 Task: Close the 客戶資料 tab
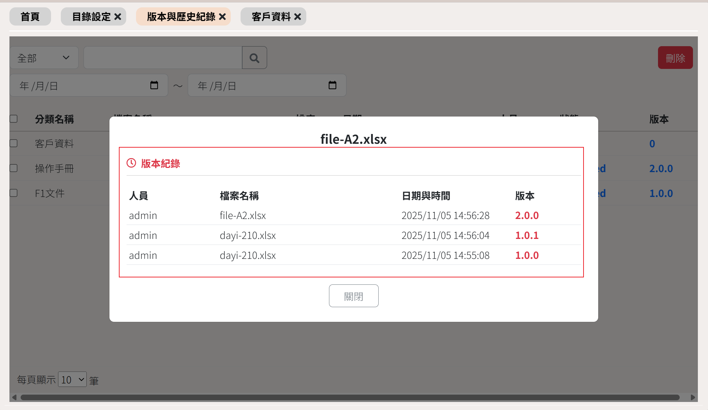(x=298, y=17)
